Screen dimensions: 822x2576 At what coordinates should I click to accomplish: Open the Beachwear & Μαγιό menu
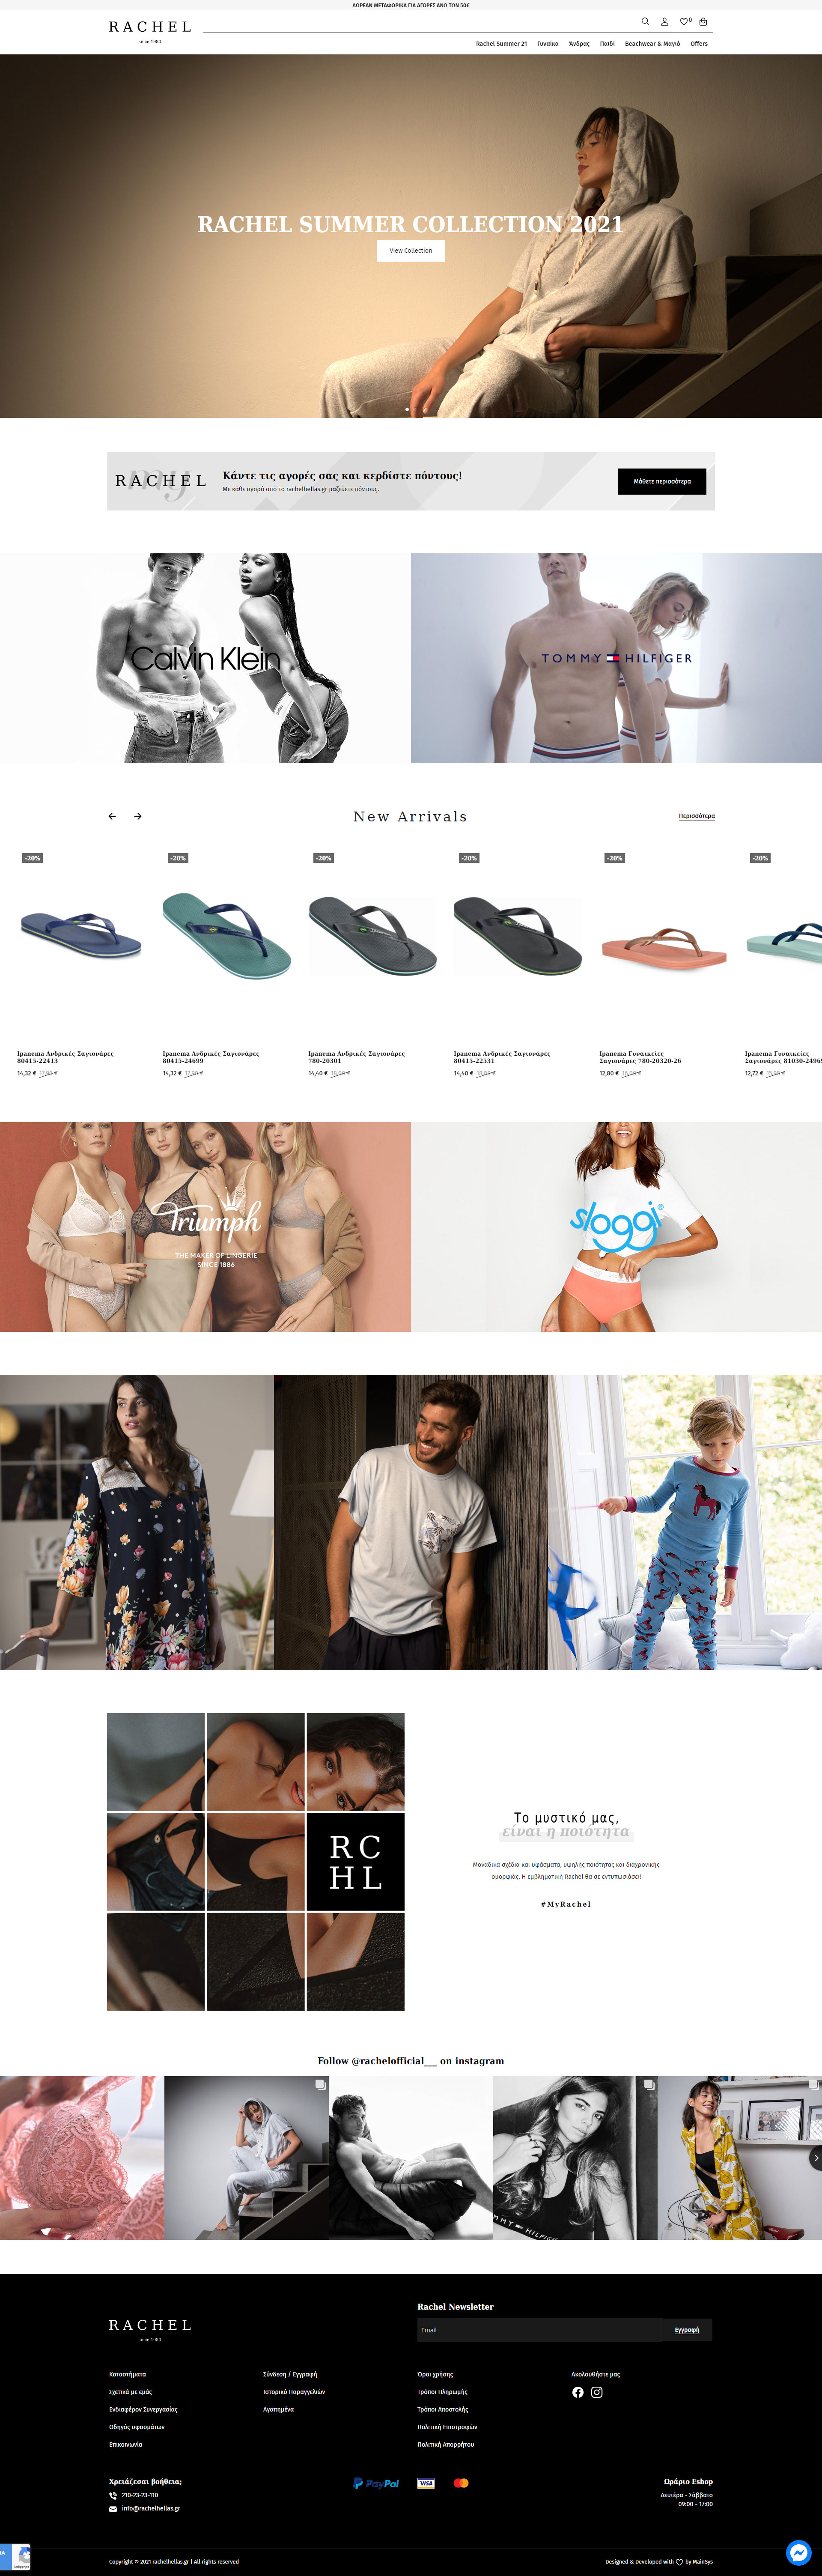tap(652, 44)
